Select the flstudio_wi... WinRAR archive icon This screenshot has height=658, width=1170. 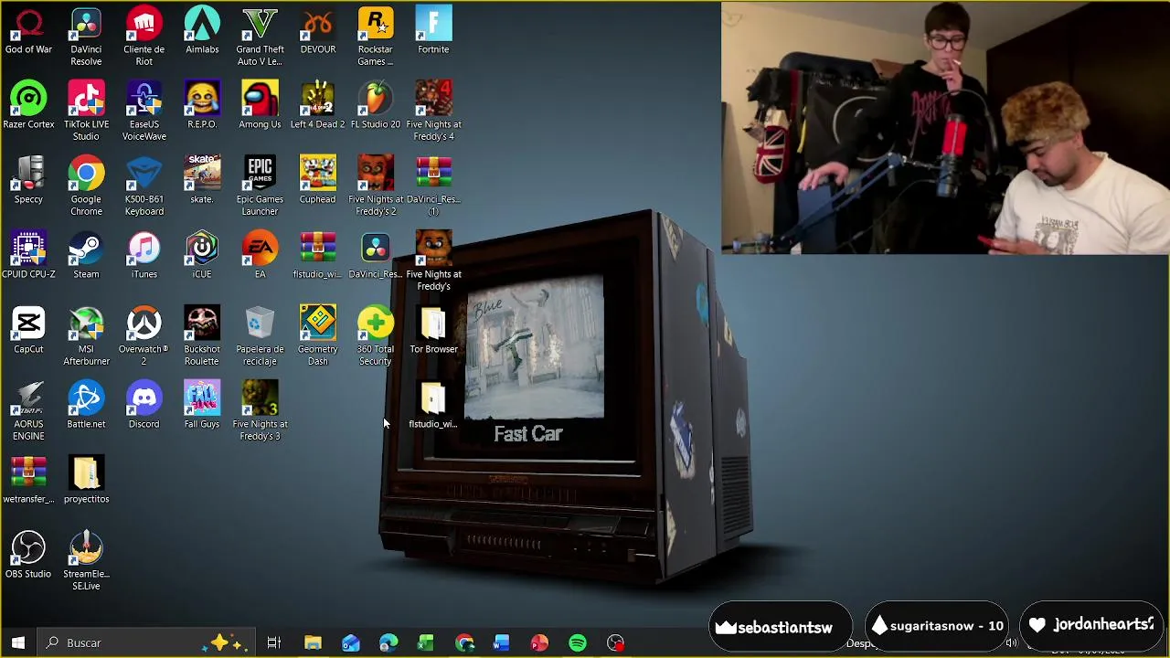(318, 256)
